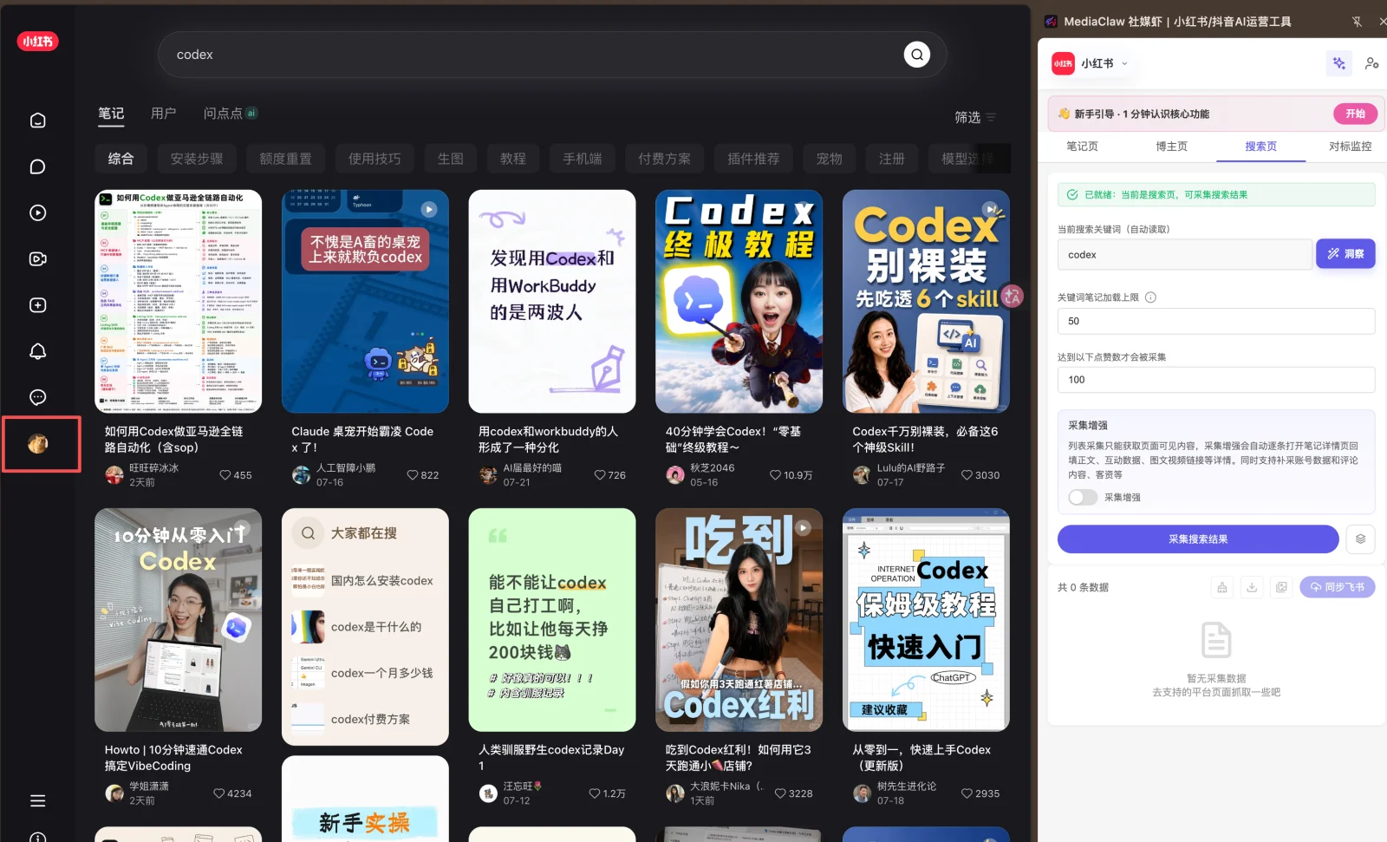Open the 筛选 filter dropdown
This screenshot has width=1387, height=842.
975,117
